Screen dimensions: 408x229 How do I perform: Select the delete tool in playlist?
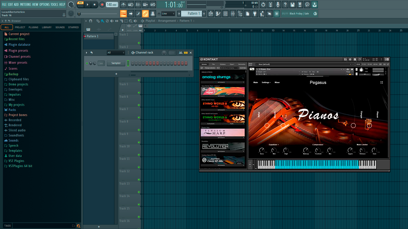pos(107,21)
